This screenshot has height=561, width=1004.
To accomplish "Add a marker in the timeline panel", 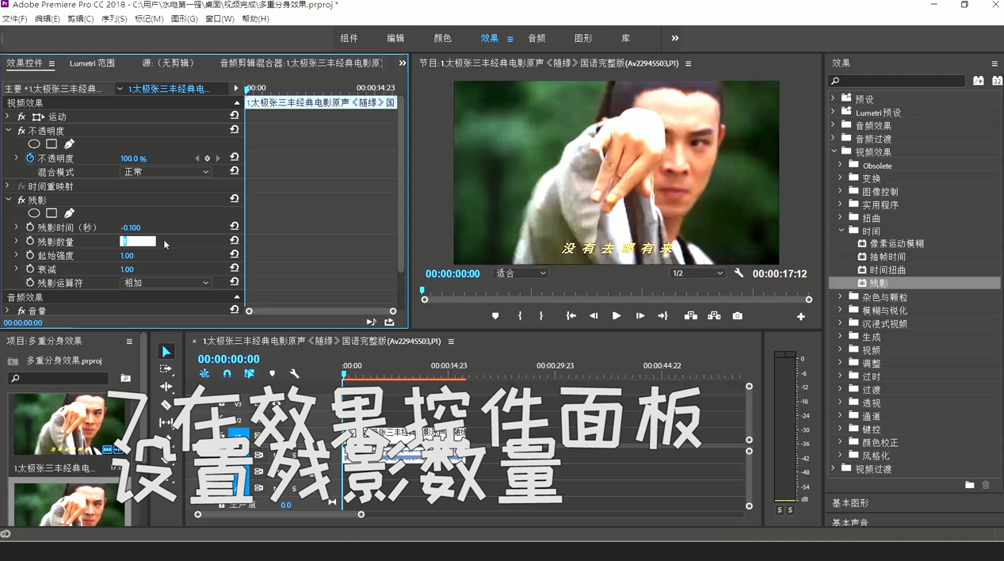I will (x=272, y=373).
